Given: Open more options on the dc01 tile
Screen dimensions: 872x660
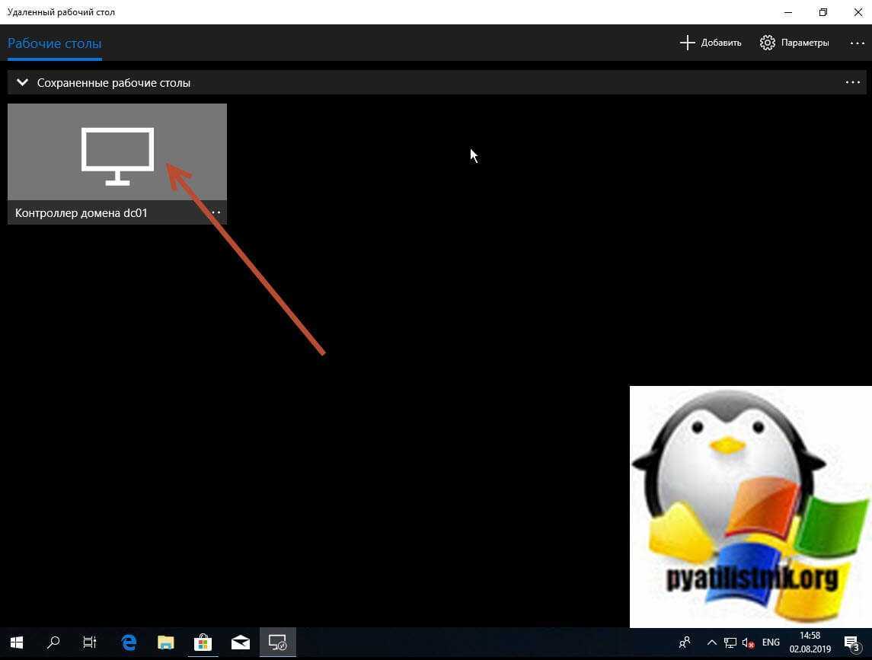Looking at the screenshot, I should coord(216,213).
